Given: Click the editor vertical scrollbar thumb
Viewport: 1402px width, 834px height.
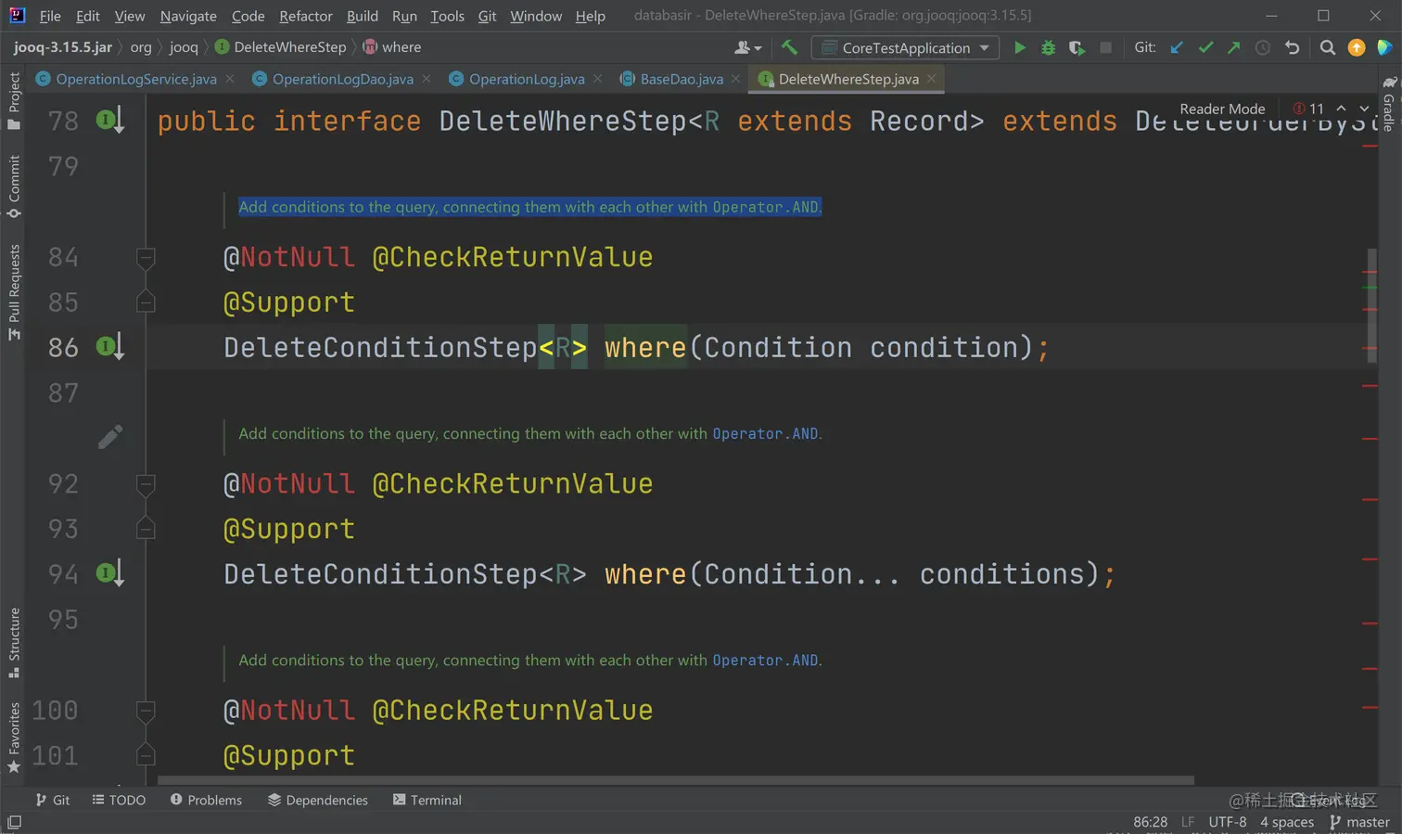Looking at the screenshot, I should [x=1372, y=304].
